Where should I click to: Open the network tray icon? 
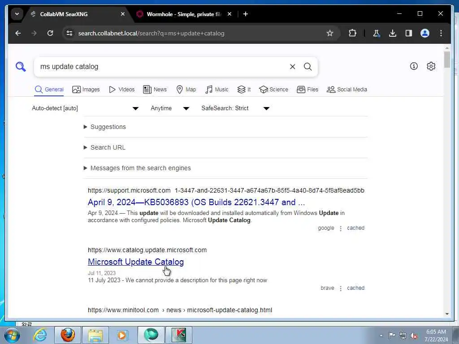coord(403,335)
